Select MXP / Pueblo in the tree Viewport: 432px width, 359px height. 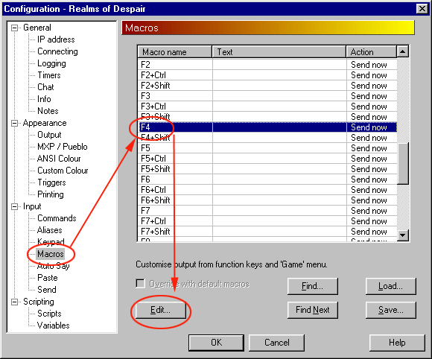(x=63, y=147)
